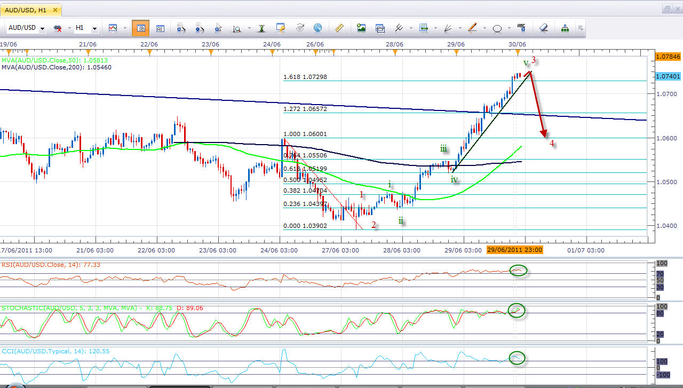The image size is (683, 388).
Task: Expand the fan lines dropdown arrow
Action: tap(459, 28)
